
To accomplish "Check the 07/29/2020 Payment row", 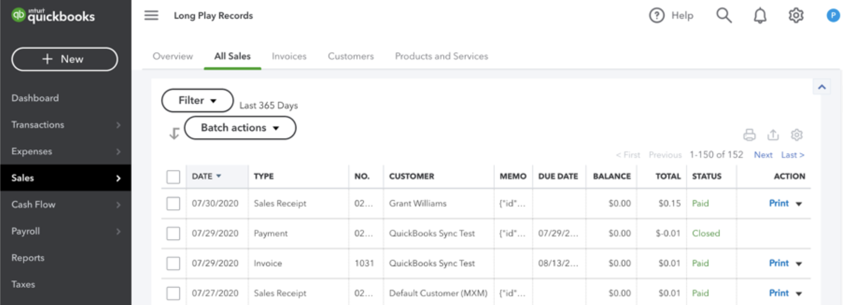I will 173,233.
